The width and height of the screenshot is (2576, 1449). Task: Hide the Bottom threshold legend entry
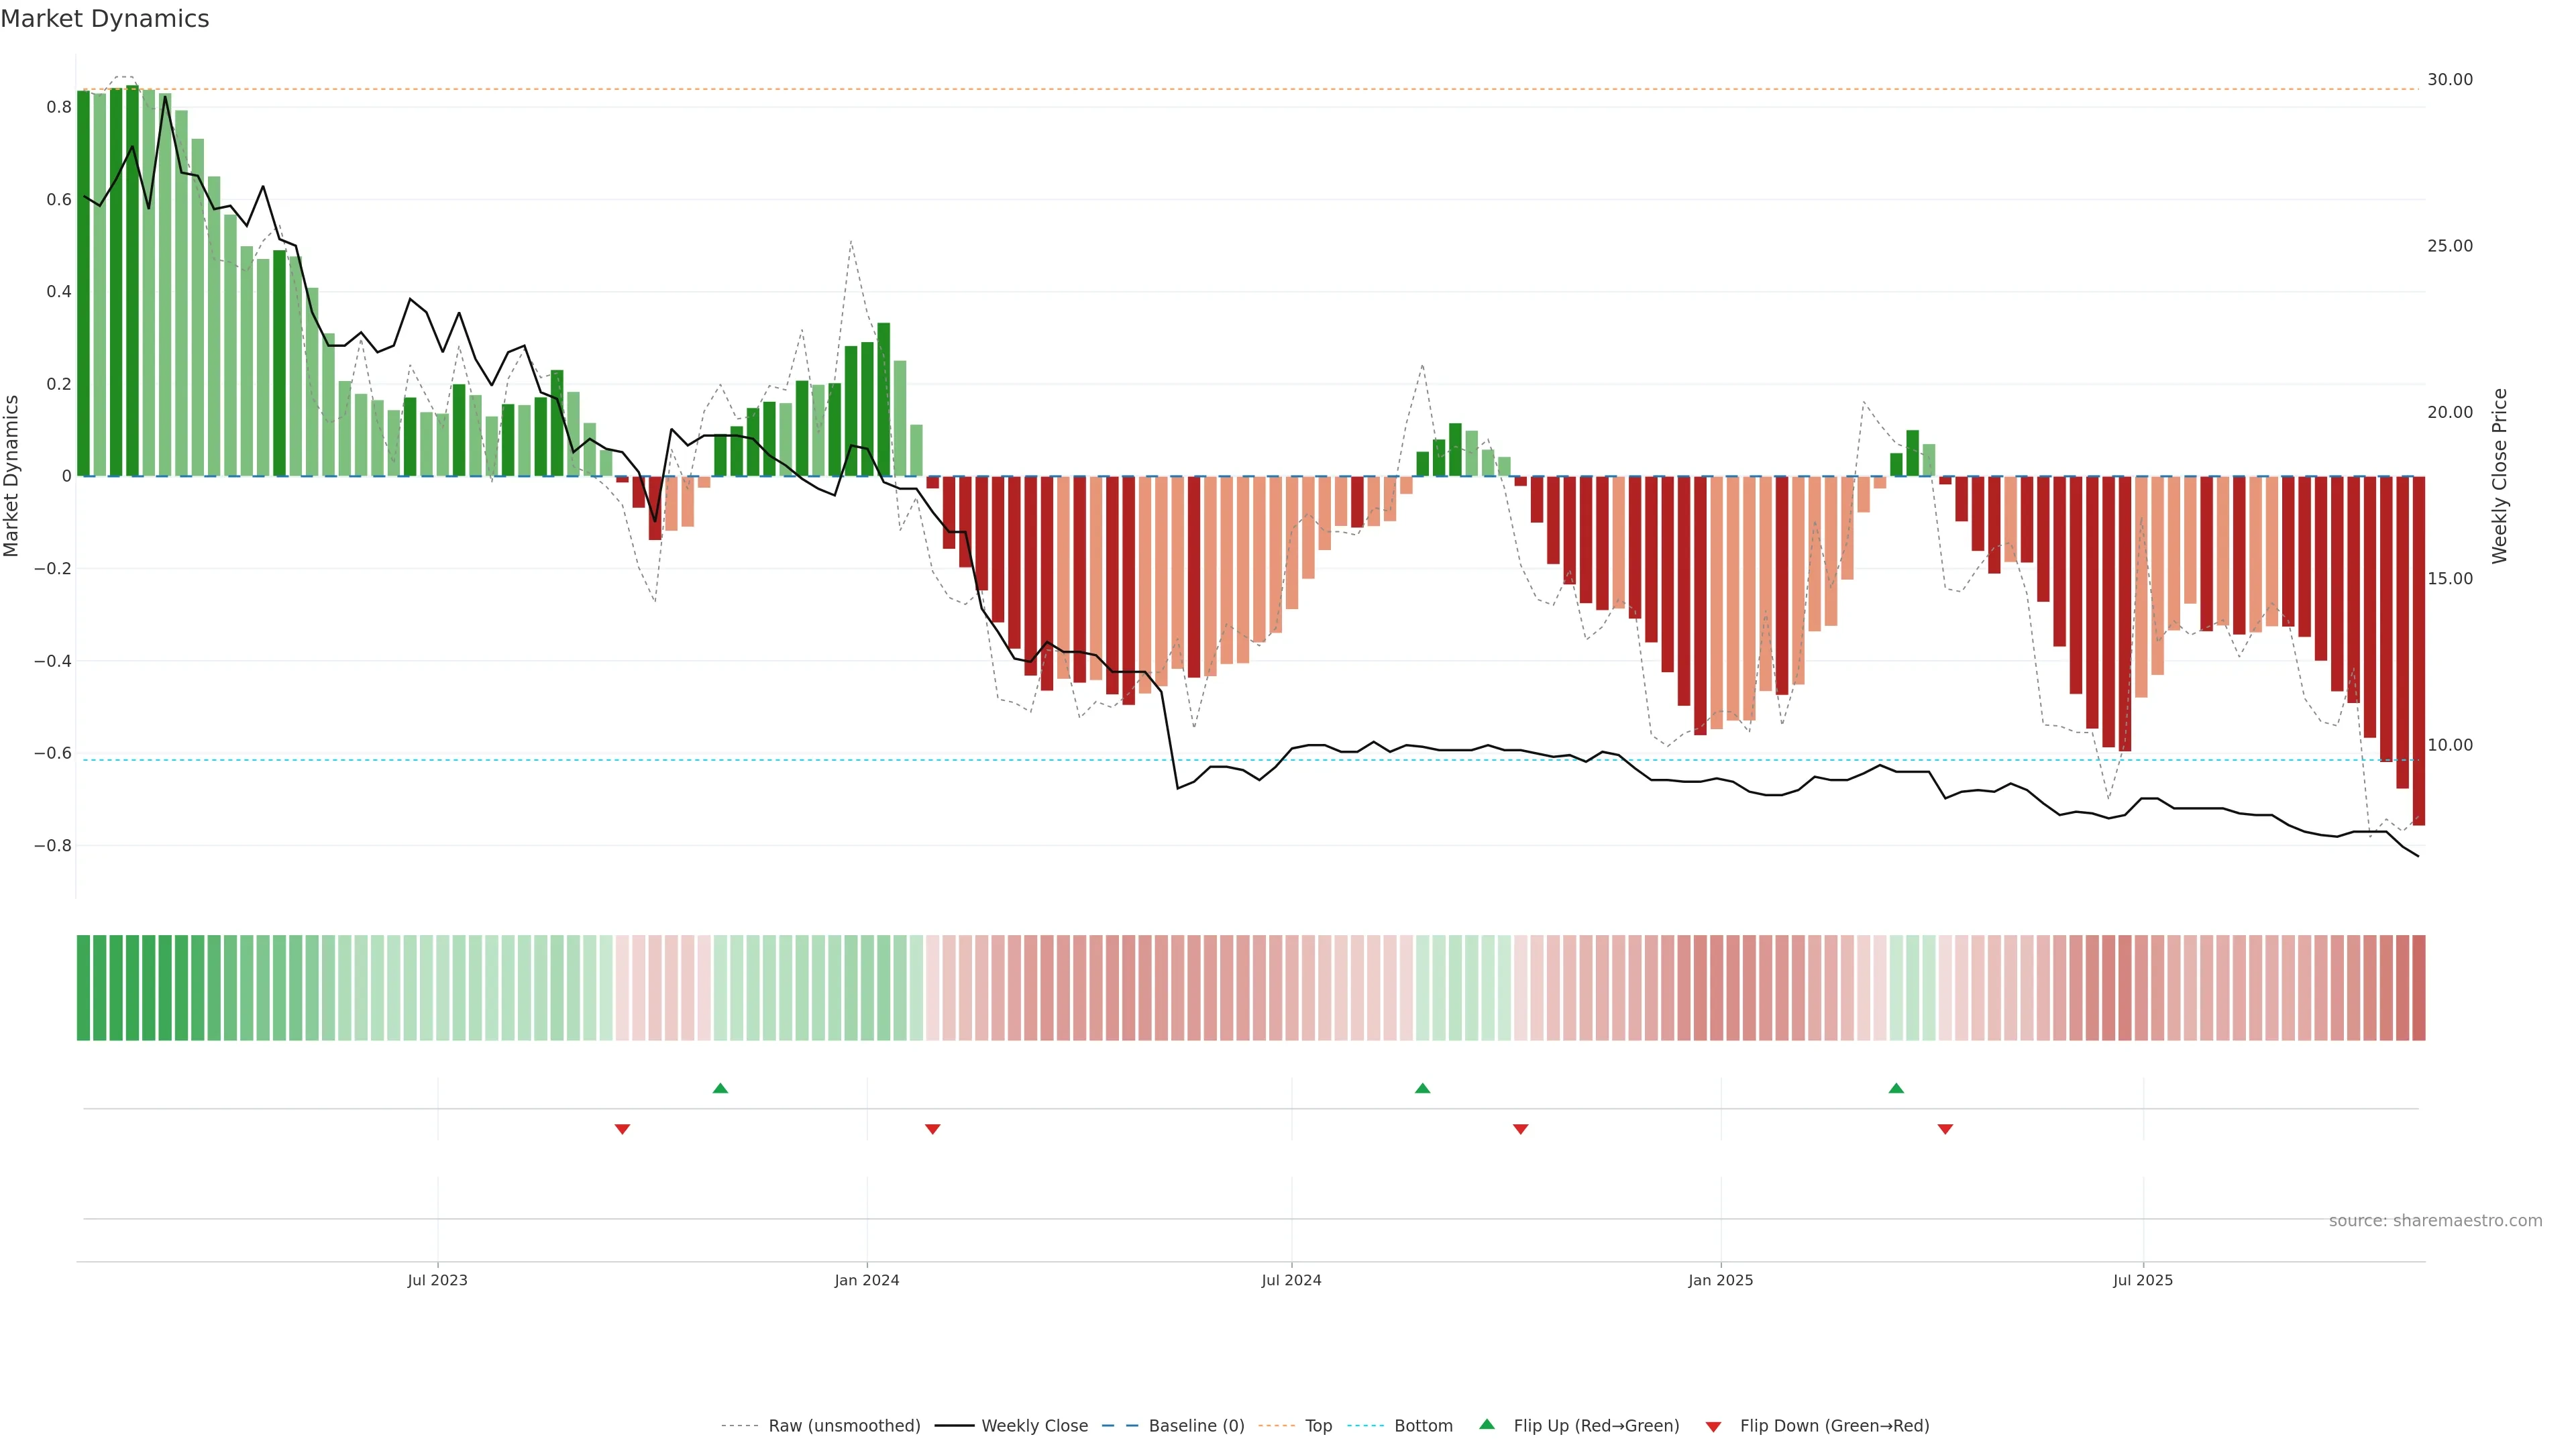tap(1423, 1426)
